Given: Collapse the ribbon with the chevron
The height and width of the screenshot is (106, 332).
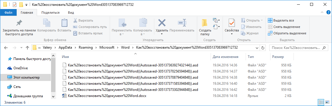Looking at the screenshot, I should (x=322, y=13).
